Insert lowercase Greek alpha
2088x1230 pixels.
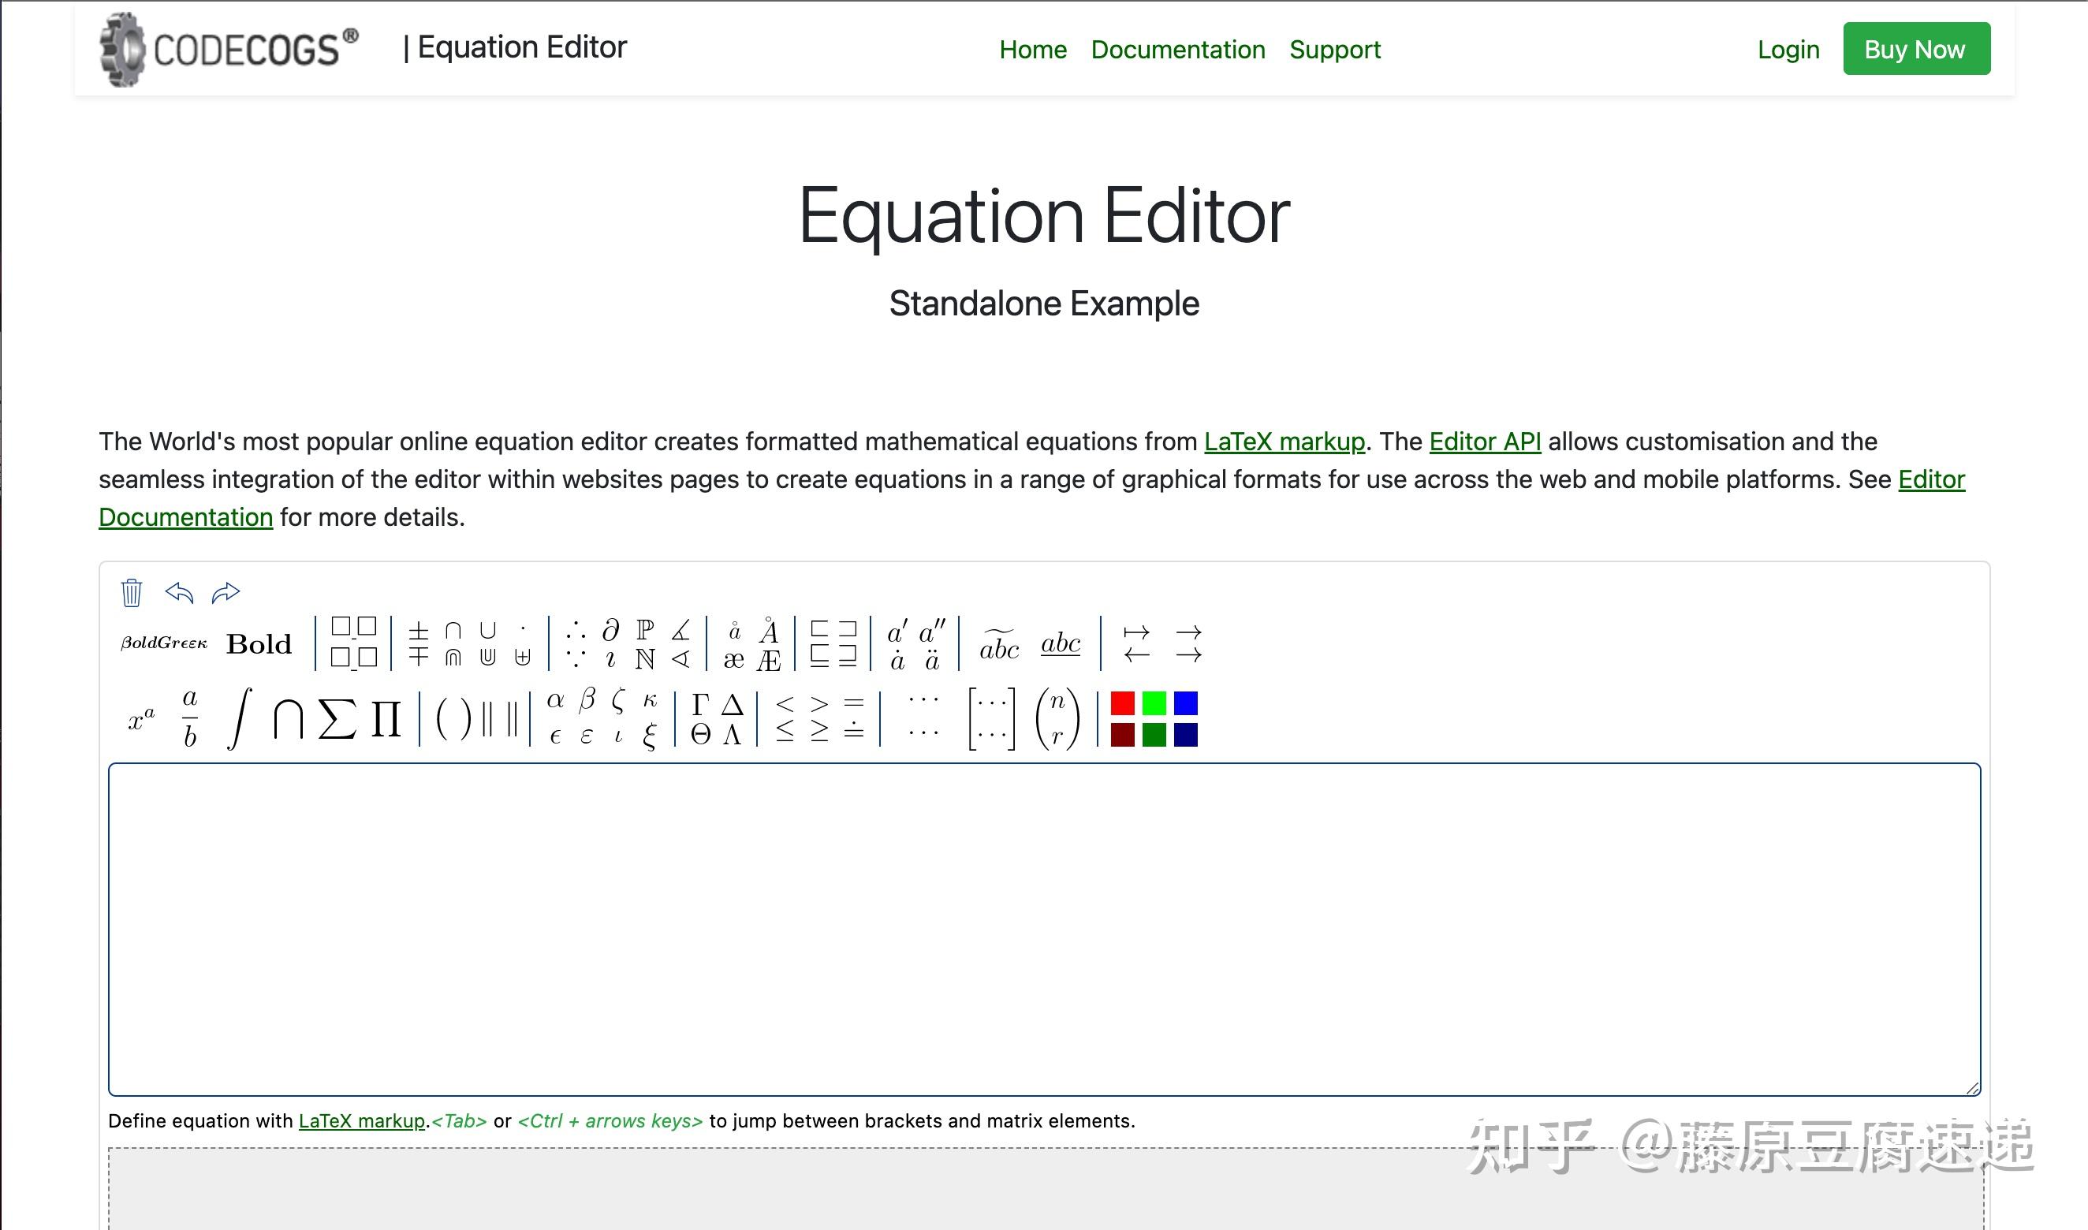(x=555, y=701)
